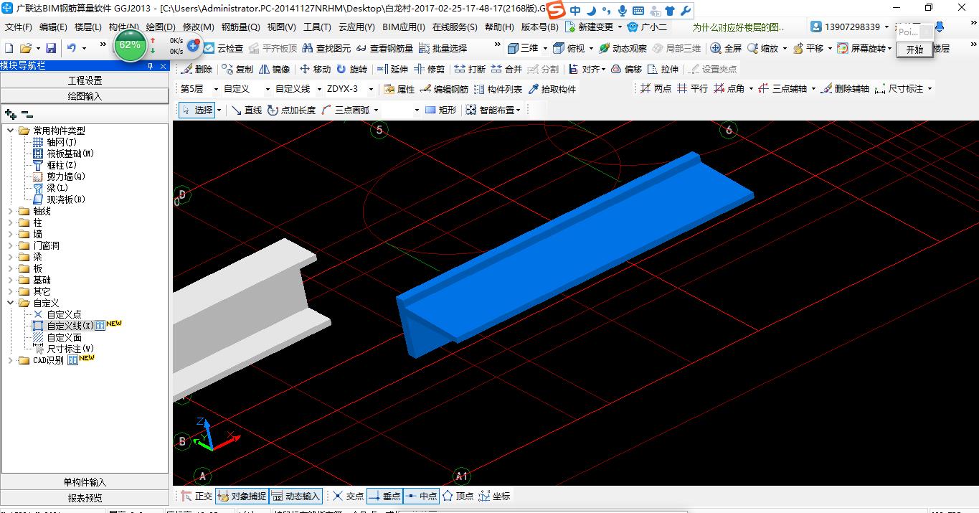Image resolution: width=979 pixels, height=513 pixels.
Task: Toggle 中点 (midpoint) snap
Action: point(421,496)
